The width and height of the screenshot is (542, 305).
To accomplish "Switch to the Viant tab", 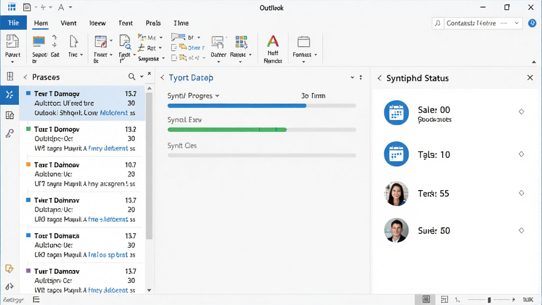I will (x=68, y=23).
